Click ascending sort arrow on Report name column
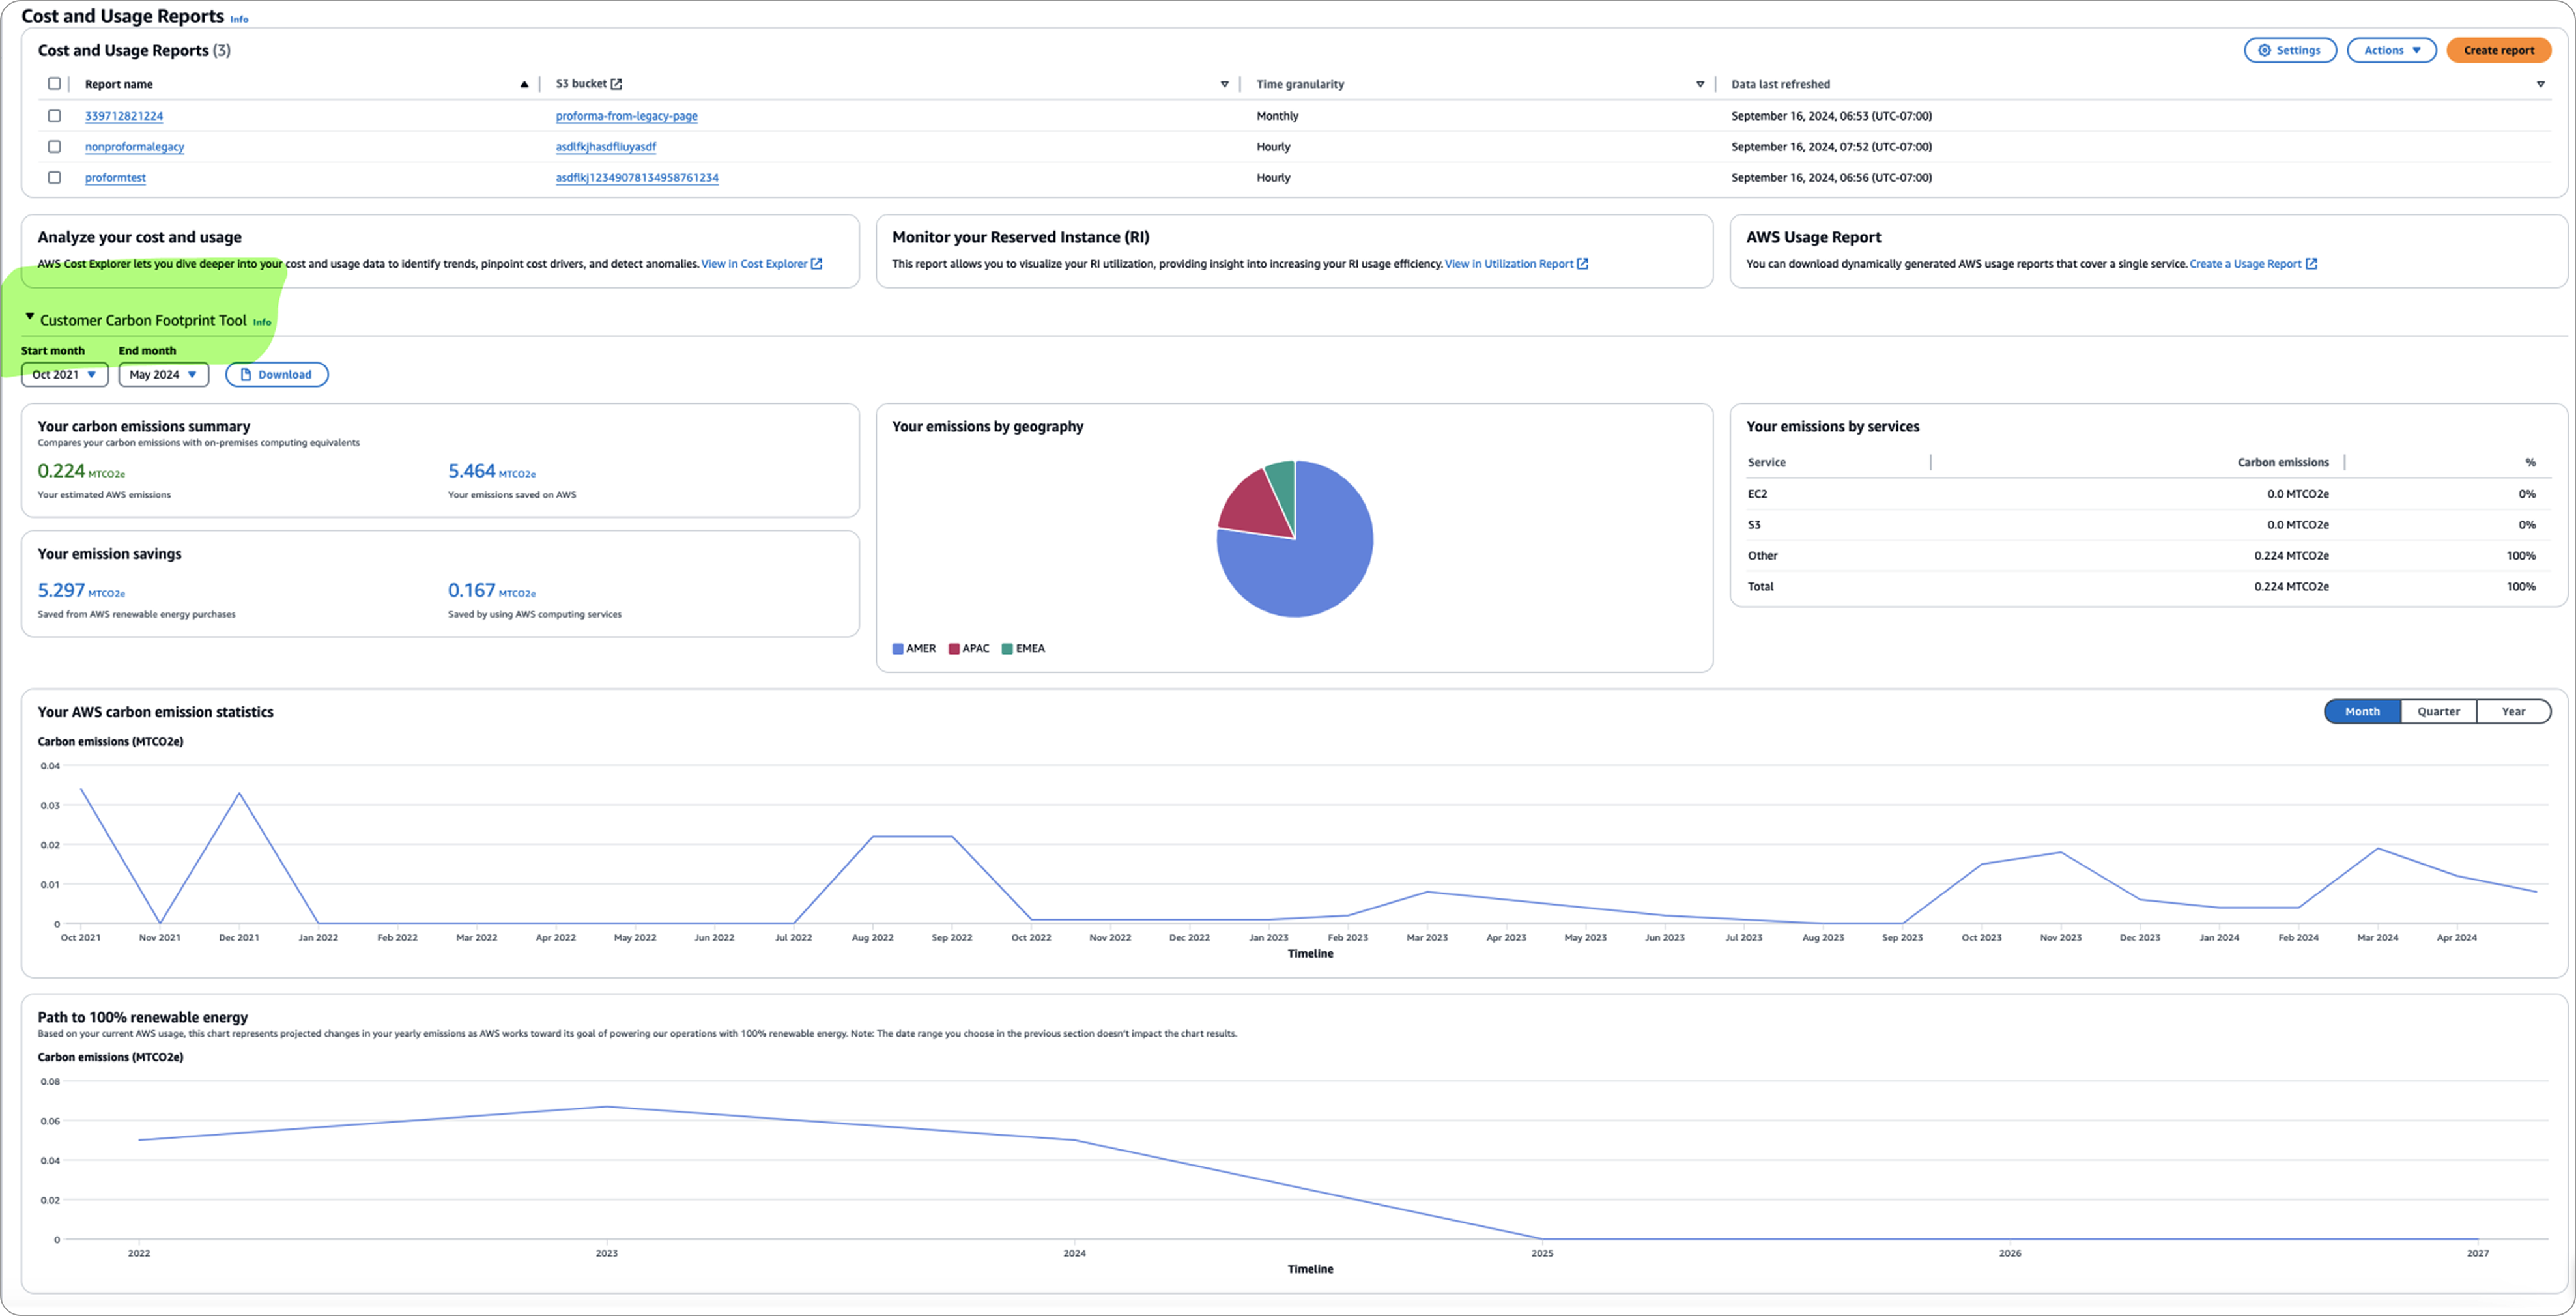Screen dimensions: 2576x1316 [524, 84]
